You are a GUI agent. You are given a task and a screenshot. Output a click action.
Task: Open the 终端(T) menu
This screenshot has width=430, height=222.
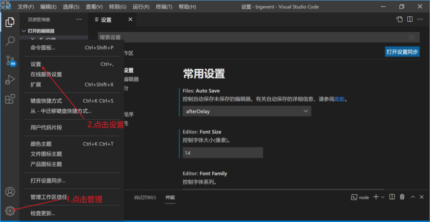pyautogui.click(x=164, y=7)
